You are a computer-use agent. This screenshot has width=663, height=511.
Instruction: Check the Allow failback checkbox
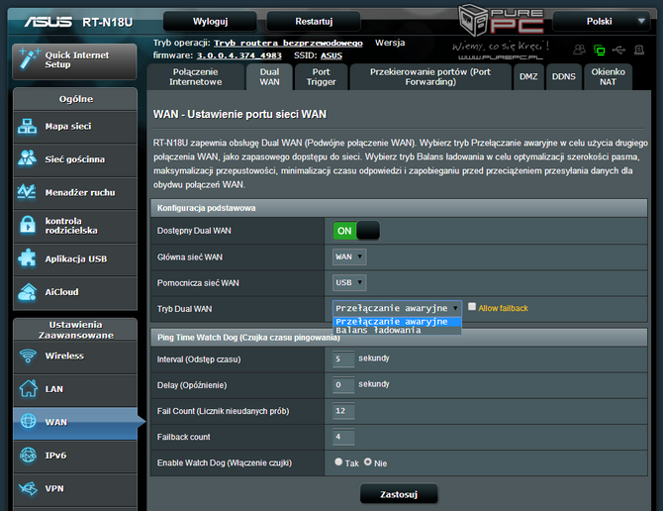pos(472,307)
